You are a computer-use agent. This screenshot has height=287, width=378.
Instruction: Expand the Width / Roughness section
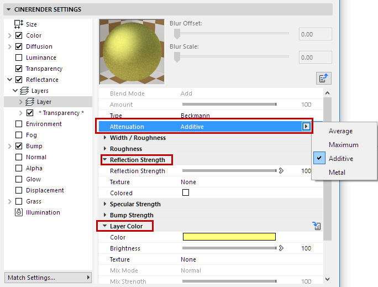(x=105, y=138)
